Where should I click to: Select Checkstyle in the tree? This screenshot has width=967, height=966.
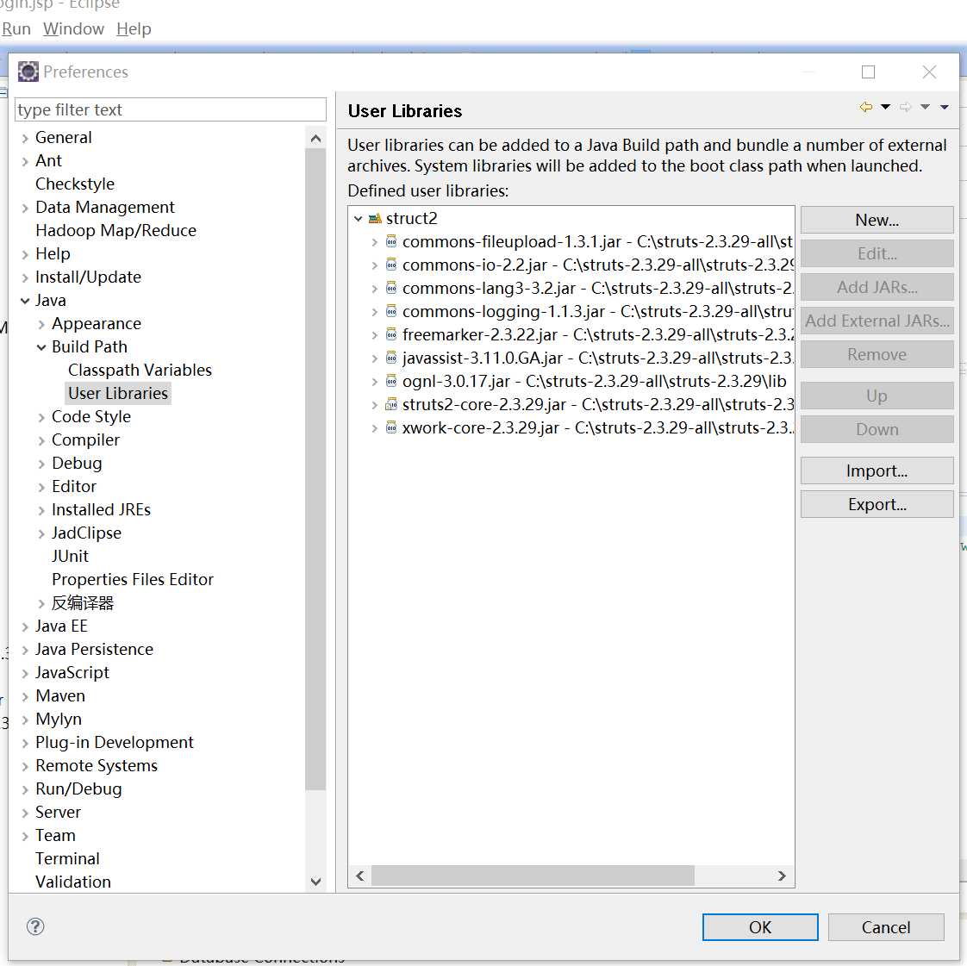[75, 184]
